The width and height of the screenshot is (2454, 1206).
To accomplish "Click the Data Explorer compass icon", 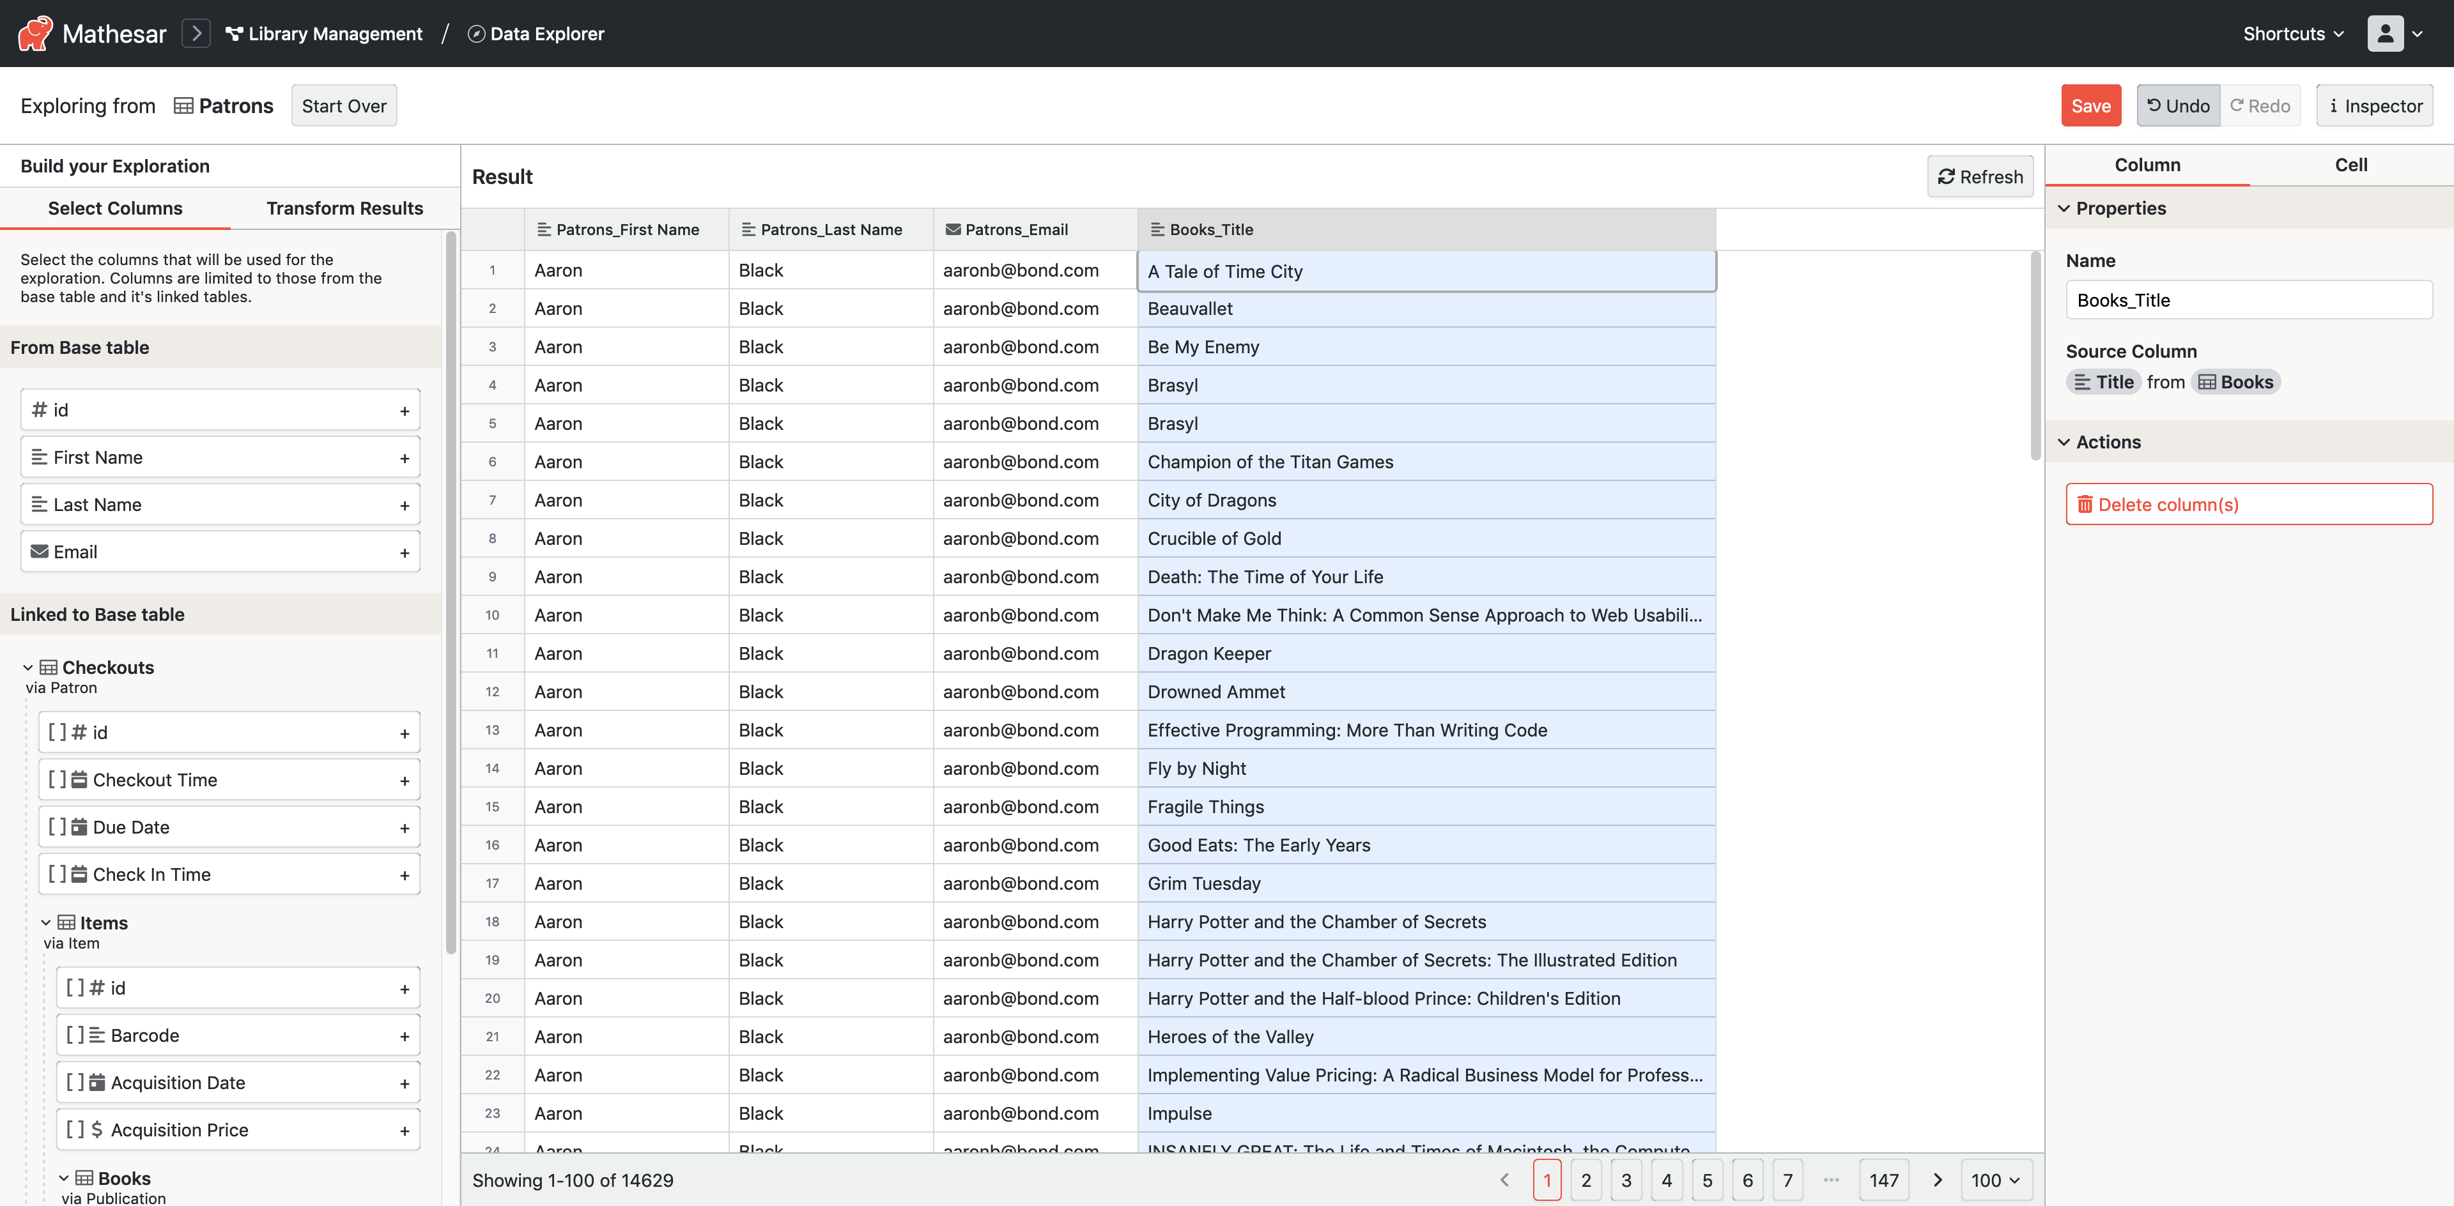I will 475,33.
